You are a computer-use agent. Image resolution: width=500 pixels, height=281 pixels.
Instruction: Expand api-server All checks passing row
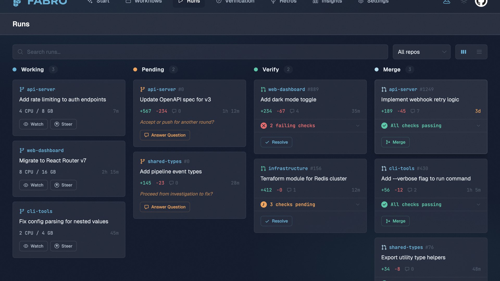478,126
